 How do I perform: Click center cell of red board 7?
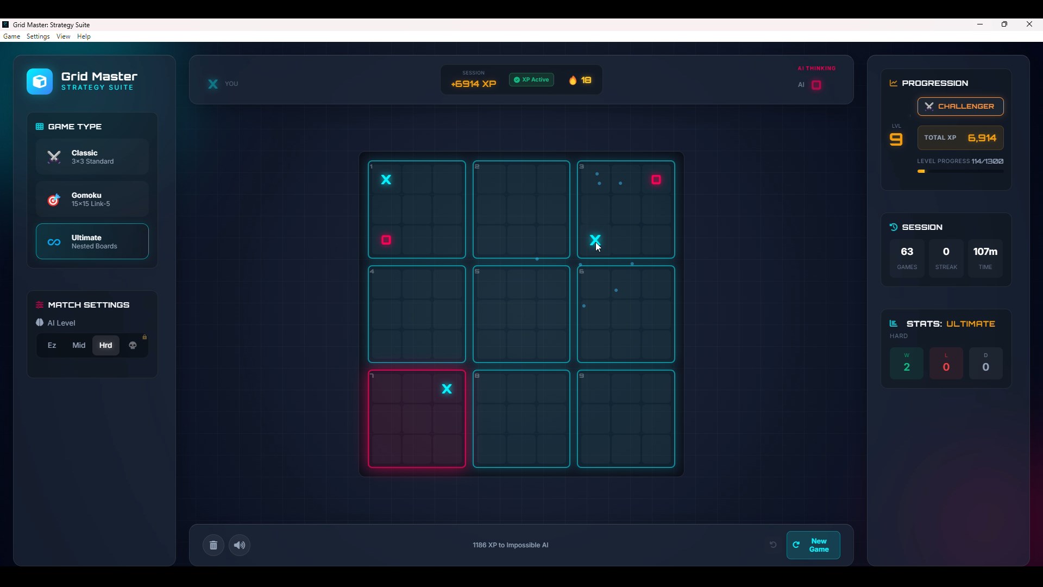tap(417, 419)
